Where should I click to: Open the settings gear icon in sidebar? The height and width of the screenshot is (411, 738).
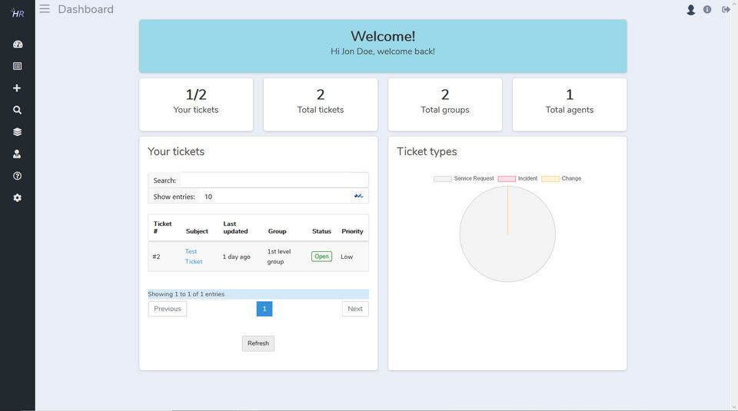pyautogui.click(x=18, y=198)
